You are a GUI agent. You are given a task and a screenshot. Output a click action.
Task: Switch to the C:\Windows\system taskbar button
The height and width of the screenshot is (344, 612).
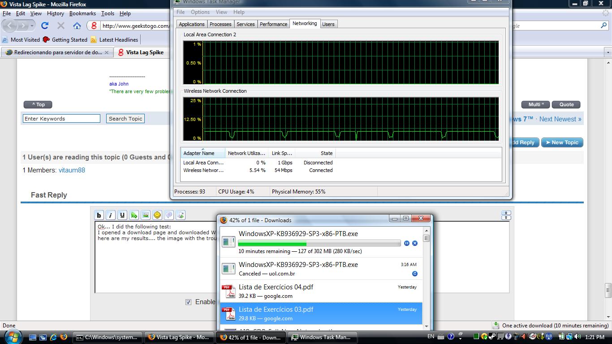(x=108, y=337)
